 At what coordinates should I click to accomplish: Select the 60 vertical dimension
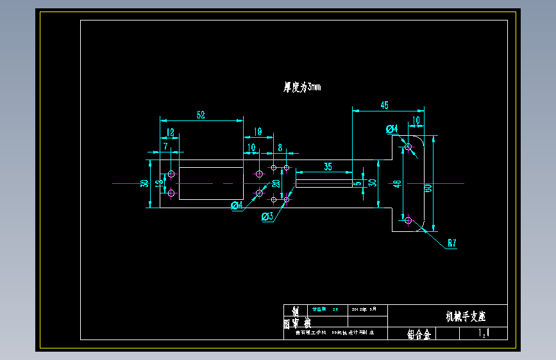point(428,188)
